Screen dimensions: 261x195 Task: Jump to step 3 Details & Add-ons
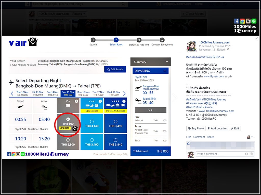click(139, 40)
